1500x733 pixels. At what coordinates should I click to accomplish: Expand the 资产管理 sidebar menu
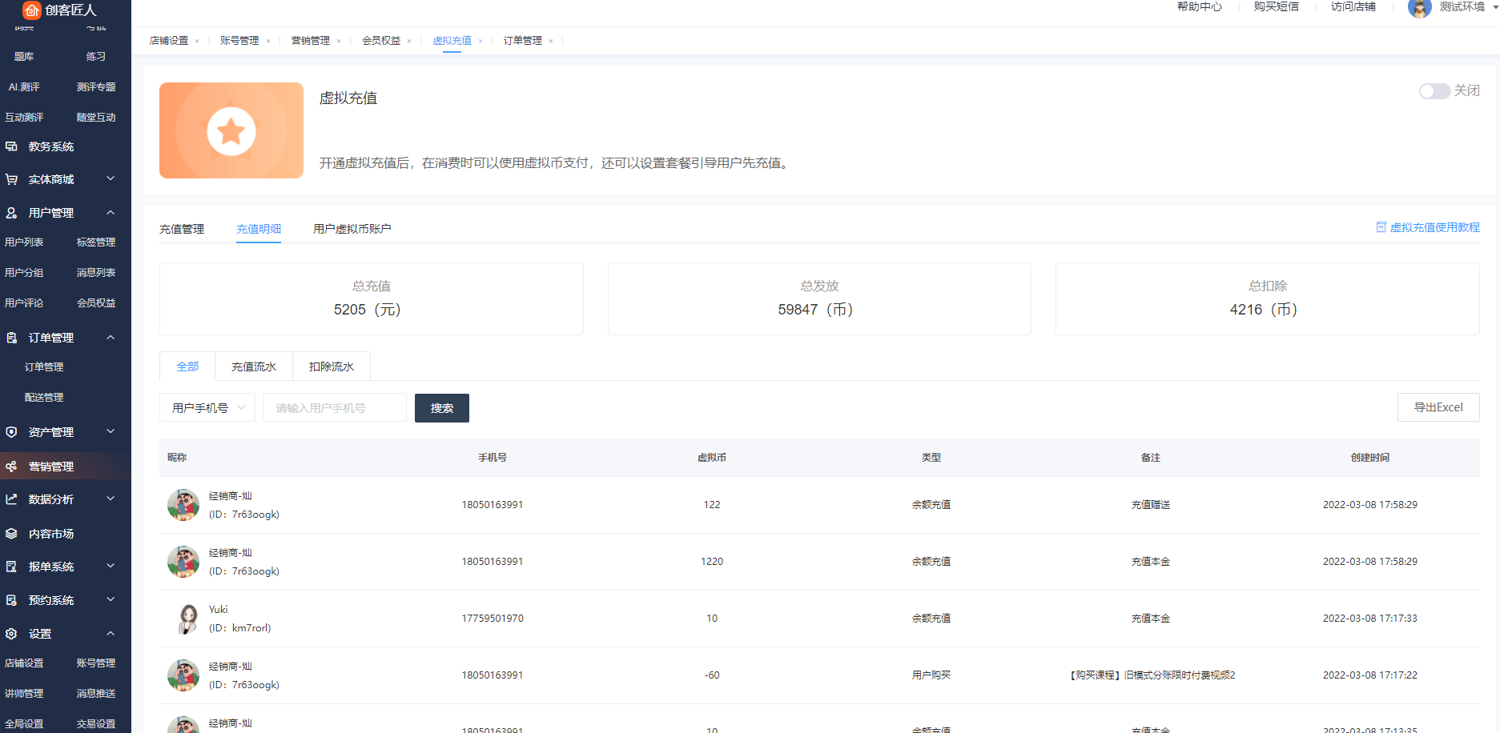click(x=111, y=432)
